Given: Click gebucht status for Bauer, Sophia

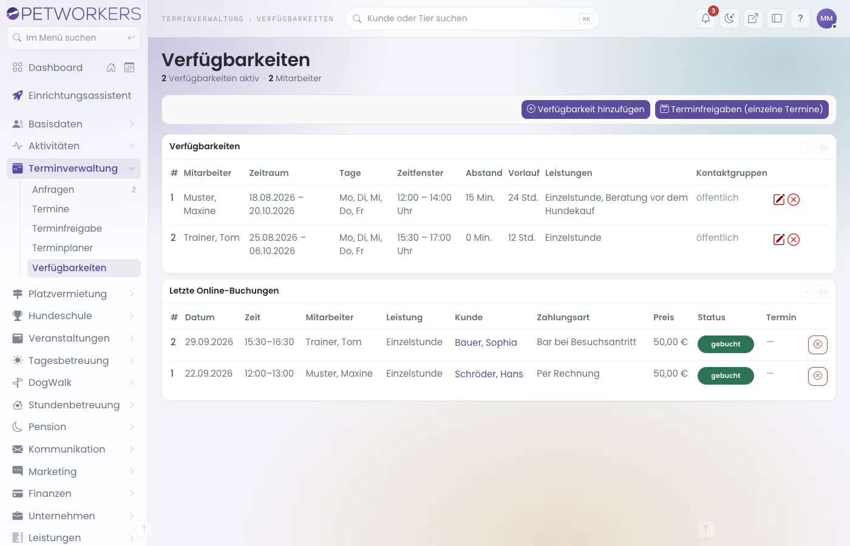Looking at the screenshot, I should 726,344.
